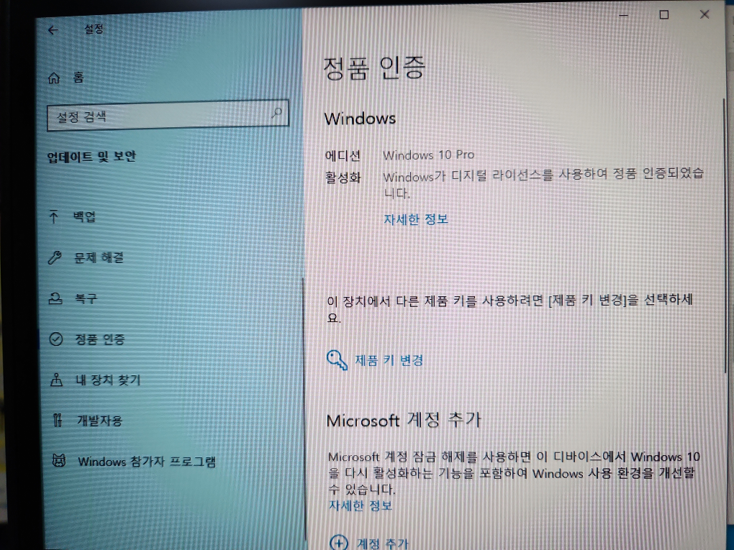Click the checkmark circle activation icon
The image size is (734, 550).
(x=56, y=339)
